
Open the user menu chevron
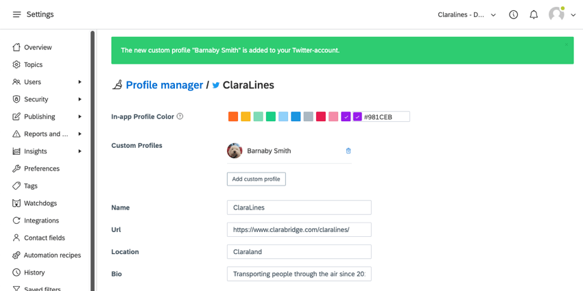click(x=573, y=15)
